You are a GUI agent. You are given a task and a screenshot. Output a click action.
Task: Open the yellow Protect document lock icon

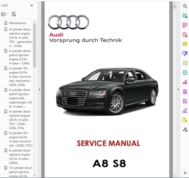point(185,120)
